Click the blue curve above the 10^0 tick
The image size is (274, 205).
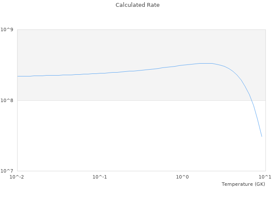click(x=182, y=65)
